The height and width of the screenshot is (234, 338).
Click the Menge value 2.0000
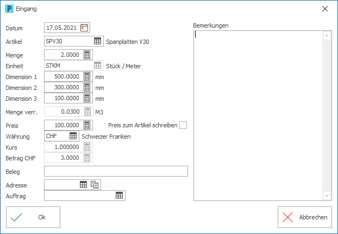[x=70, y=55]
